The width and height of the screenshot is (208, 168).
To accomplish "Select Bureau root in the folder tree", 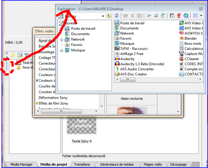I will tap(71, 23).
